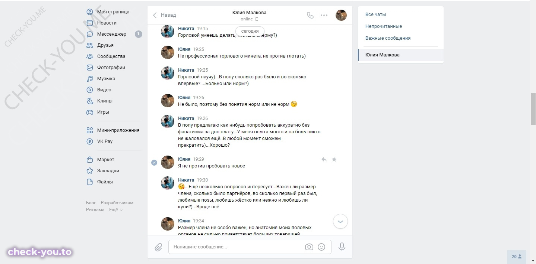The image size is (536, 264).
Task: Click the online status text
Action: pos(247,19)
